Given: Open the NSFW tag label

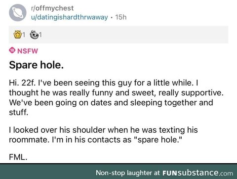Looking at the screenshot, I should pyautogui.click(x=28, y=51).
